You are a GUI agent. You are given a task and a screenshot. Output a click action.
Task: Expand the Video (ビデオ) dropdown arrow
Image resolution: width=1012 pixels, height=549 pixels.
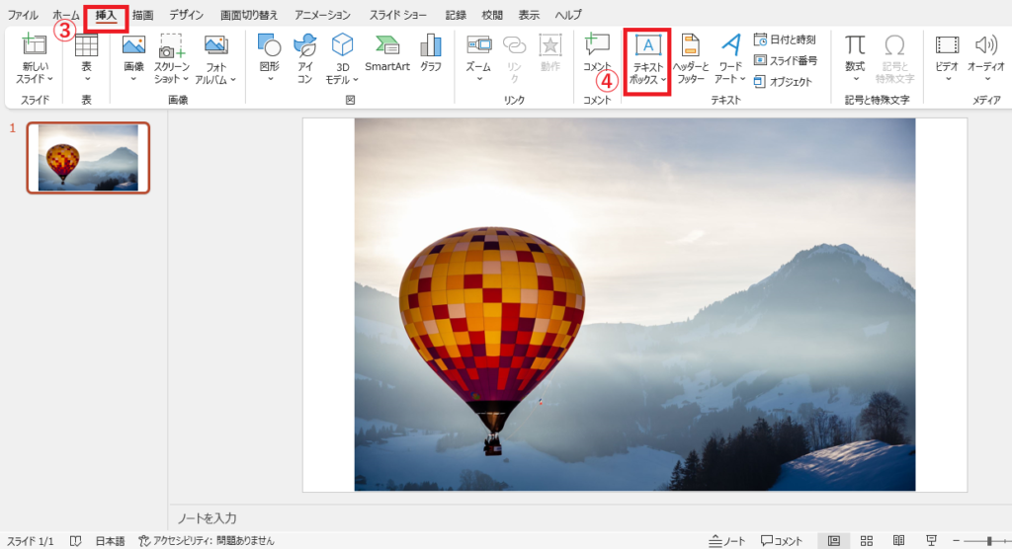pos(948,79)
